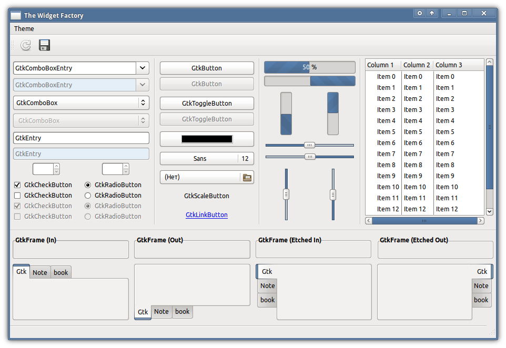Screen dimensions: 506x348
Task: Select Item 3 in Column 3
Action: pos(445,110)
